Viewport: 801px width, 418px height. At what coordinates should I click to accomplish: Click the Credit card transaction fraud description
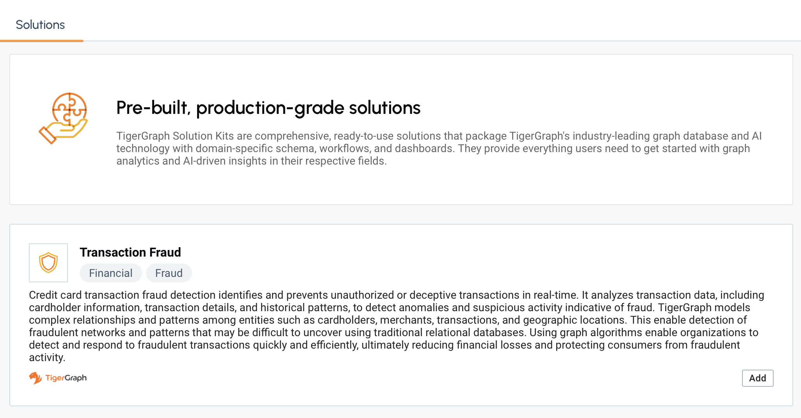coord(396,326)
